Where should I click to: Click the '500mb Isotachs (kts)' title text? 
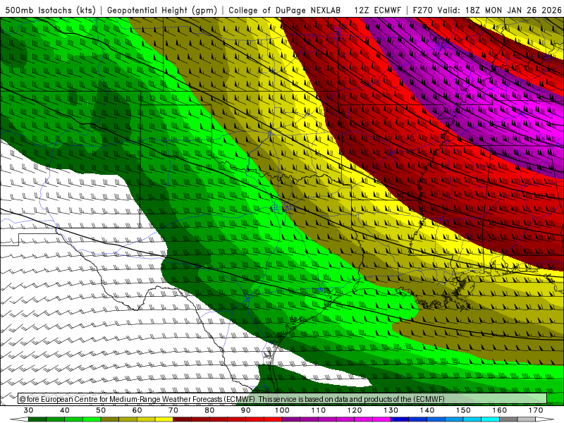(x=50, y=10)
